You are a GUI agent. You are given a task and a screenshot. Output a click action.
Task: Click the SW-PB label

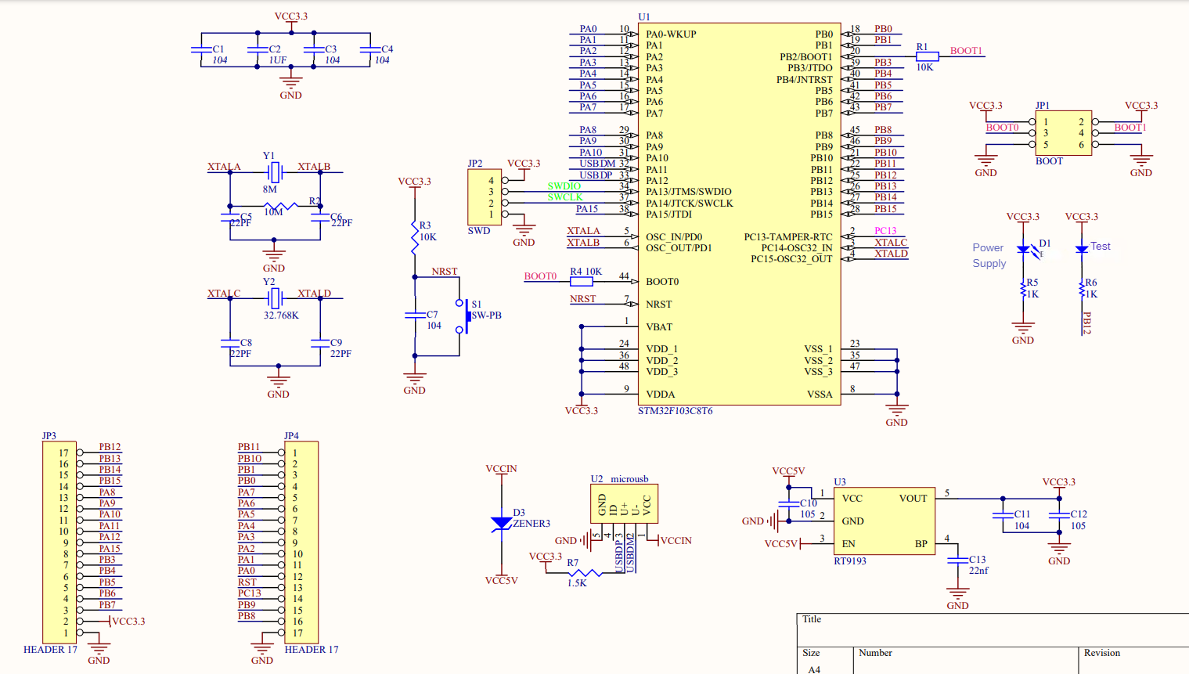(x=487, y=315)
